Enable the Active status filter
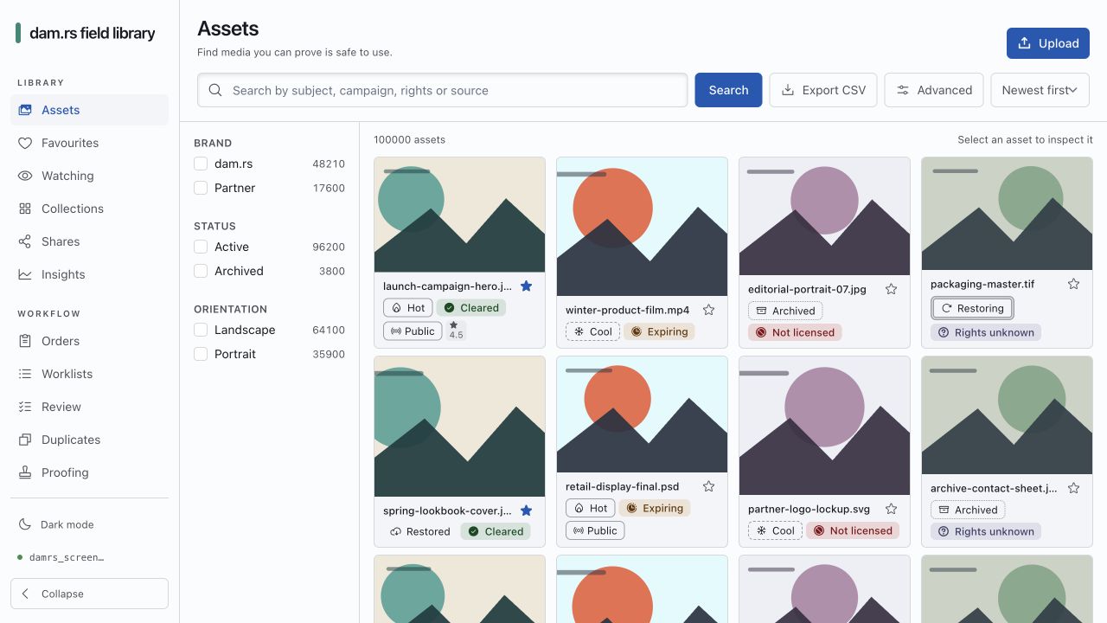 [x=201, y=247]
